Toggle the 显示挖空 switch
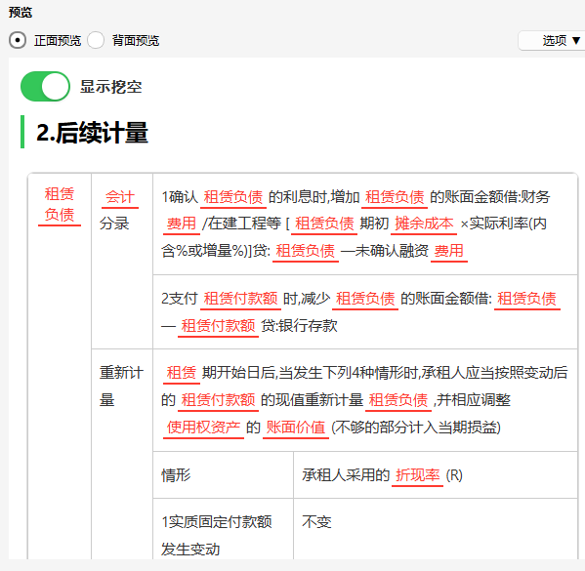The image size is (585, 571). tap(45, 87)
